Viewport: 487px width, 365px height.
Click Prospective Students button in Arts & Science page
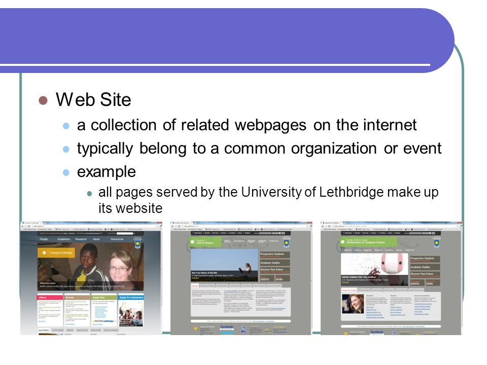[274, 255]
